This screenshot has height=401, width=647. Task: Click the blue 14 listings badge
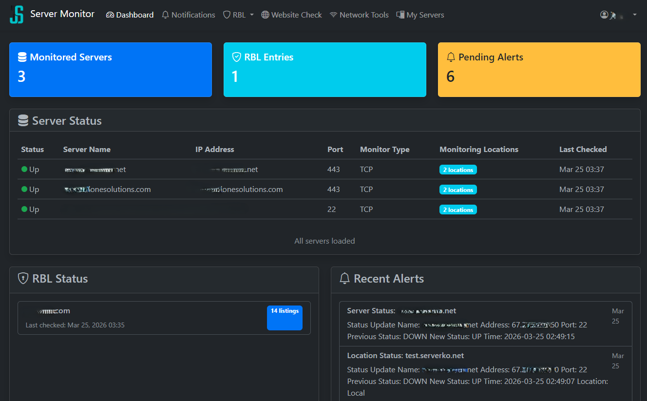(285, 317)
